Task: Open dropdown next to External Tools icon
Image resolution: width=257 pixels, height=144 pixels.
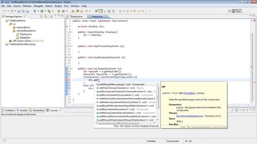Action: click(x=53, y=11)
